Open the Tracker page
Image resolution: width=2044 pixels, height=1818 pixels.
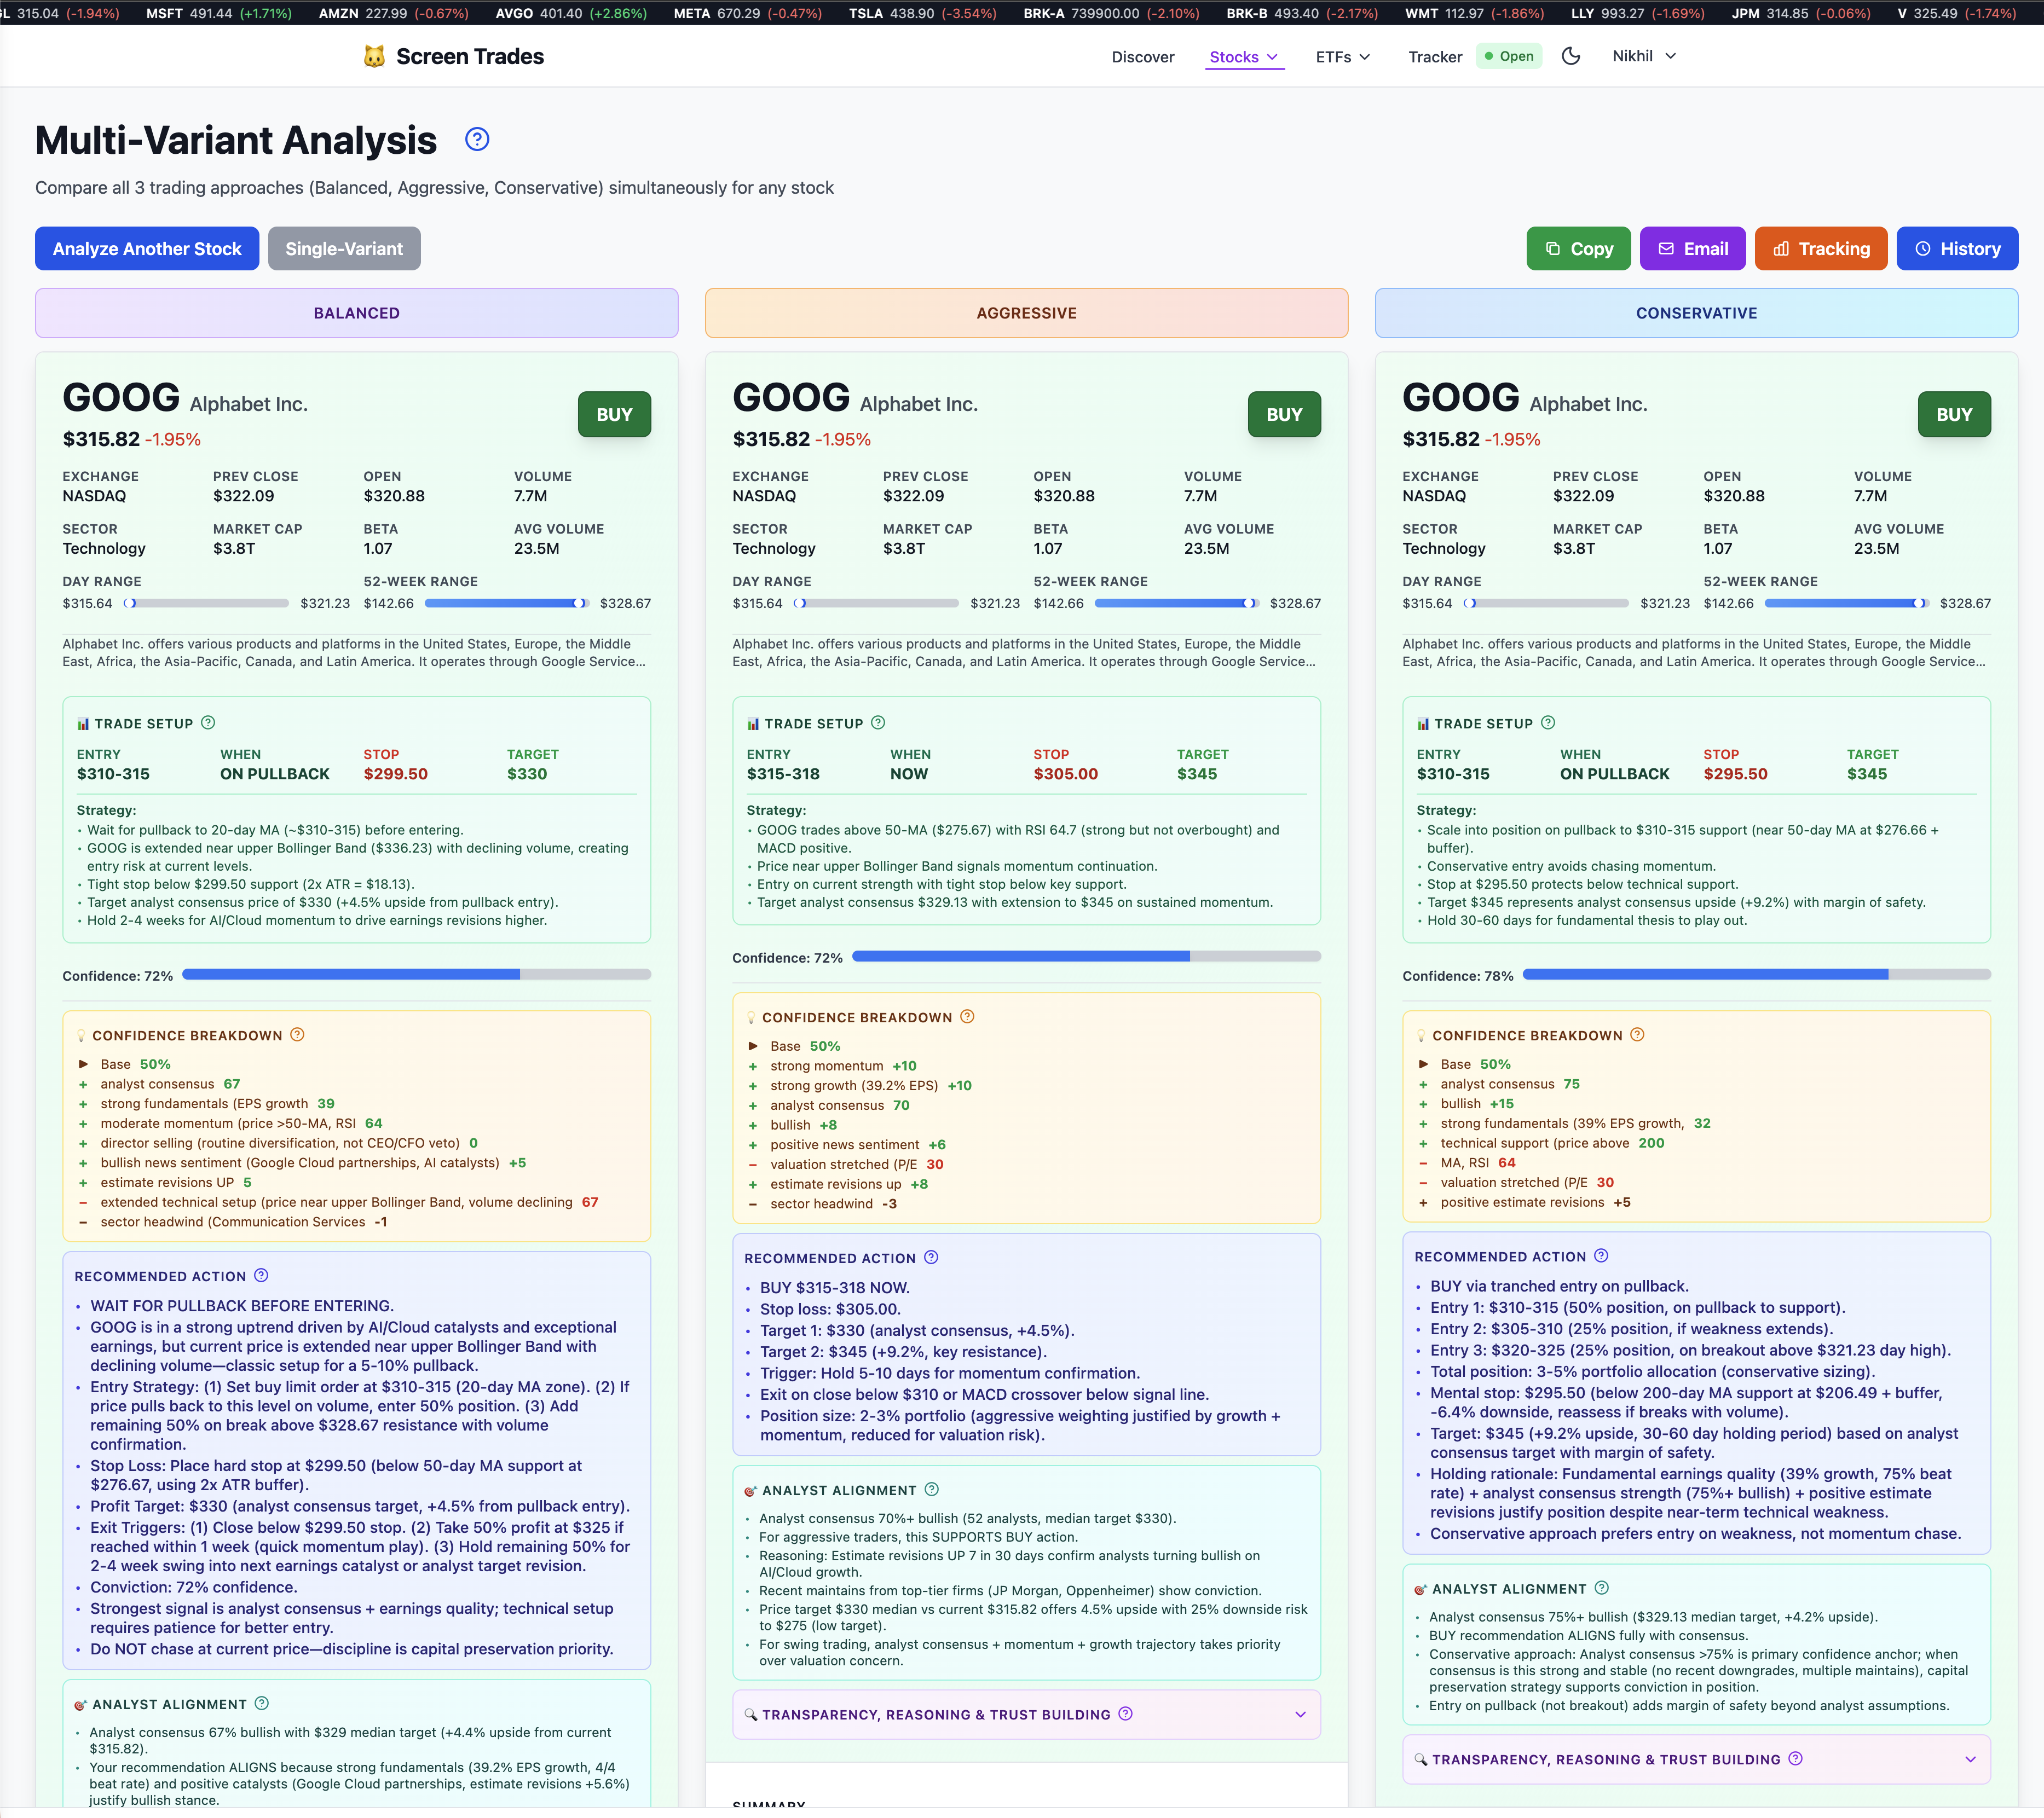tap(1434, 57)
